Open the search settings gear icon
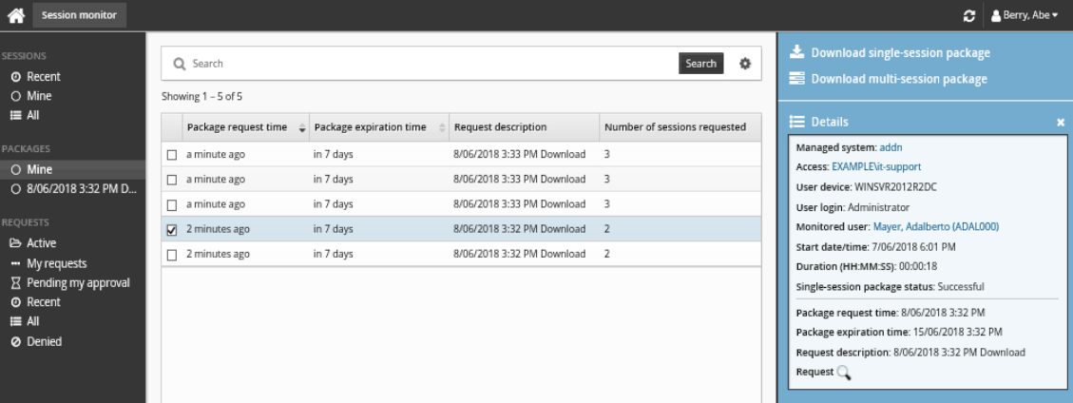 pyautogui.click(x=745, y=64)
